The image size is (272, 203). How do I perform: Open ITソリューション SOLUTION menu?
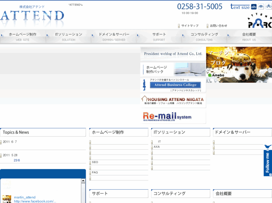[68, 37]
